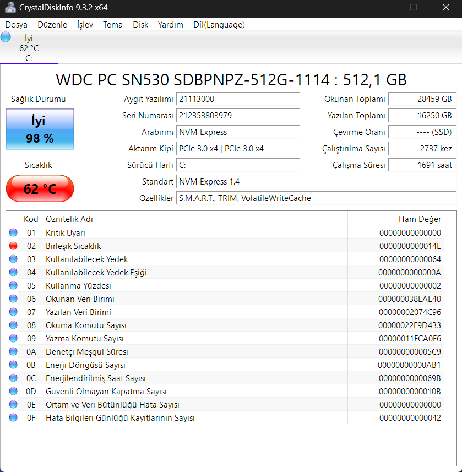
Task: Open the İşlev menu
Action: coord(85,25)
